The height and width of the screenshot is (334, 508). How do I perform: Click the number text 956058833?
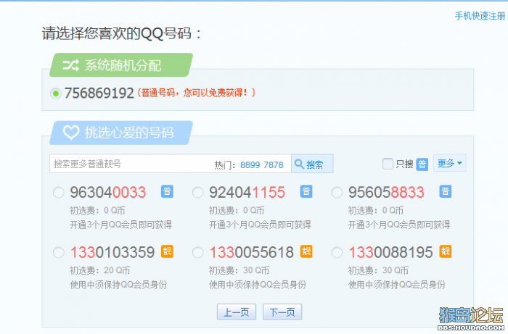pos(386,193)
